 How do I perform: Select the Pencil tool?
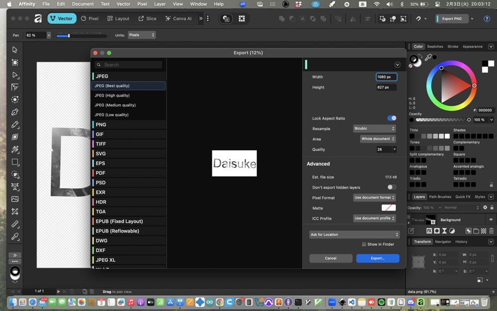pos(15,125)
